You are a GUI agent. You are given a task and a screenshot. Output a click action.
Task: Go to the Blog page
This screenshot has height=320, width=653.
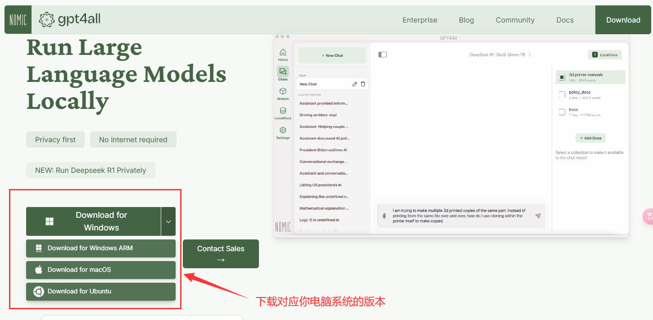(467, 20)
